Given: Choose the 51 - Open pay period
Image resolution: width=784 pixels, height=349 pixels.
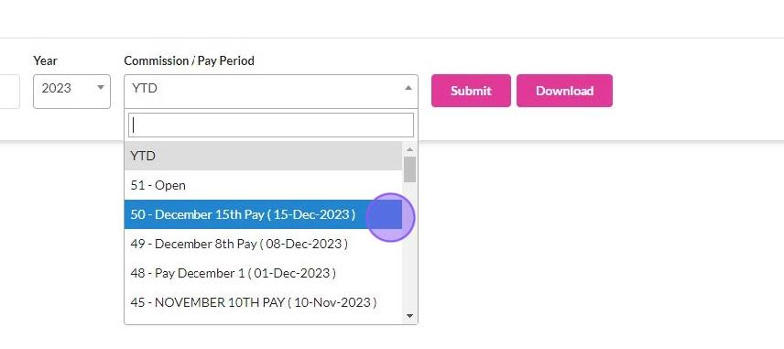Looking at the screenshot, I should pyautogui.click(x=263, y=185).
